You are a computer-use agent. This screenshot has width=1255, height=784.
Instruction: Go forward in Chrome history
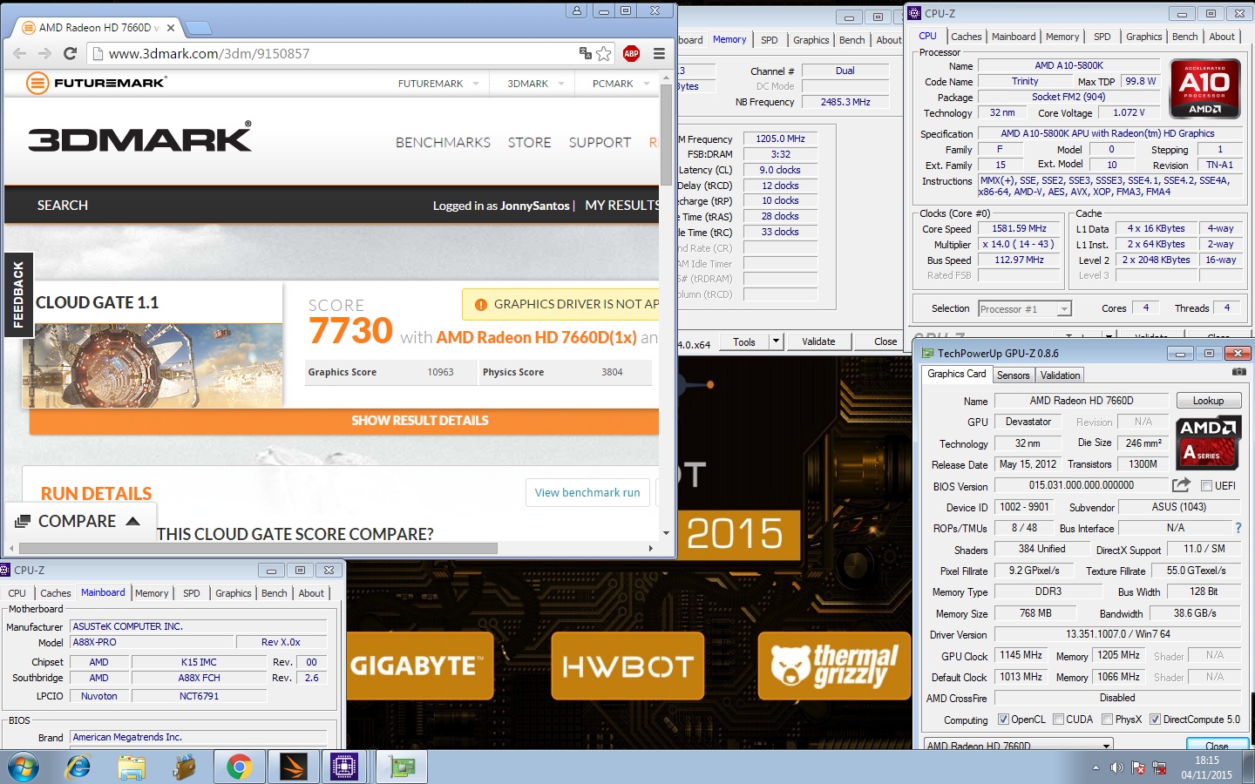click(44, 53)
